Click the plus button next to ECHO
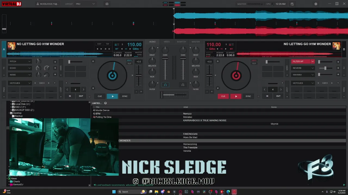 pyautogui.click(x=55, y=68)
